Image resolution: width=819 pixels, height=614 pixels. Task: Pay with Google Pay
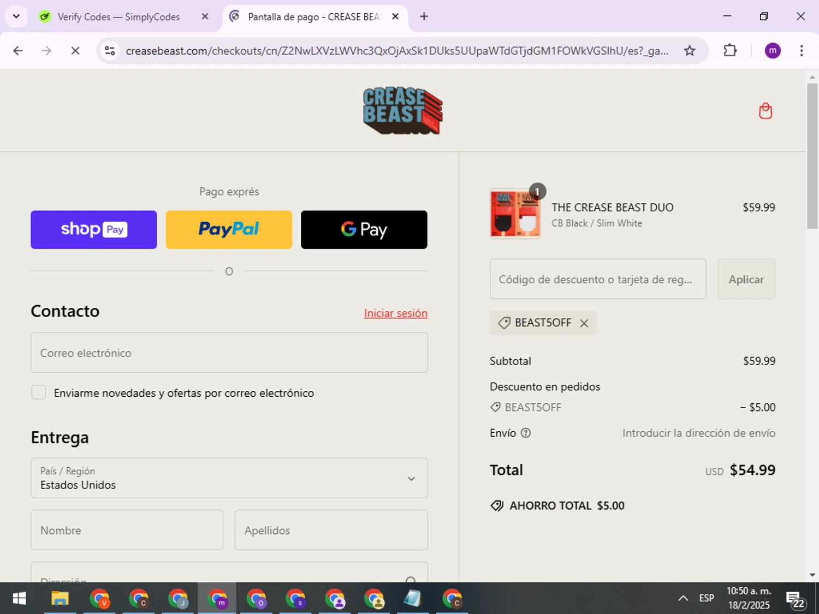[x=364, y=230]
